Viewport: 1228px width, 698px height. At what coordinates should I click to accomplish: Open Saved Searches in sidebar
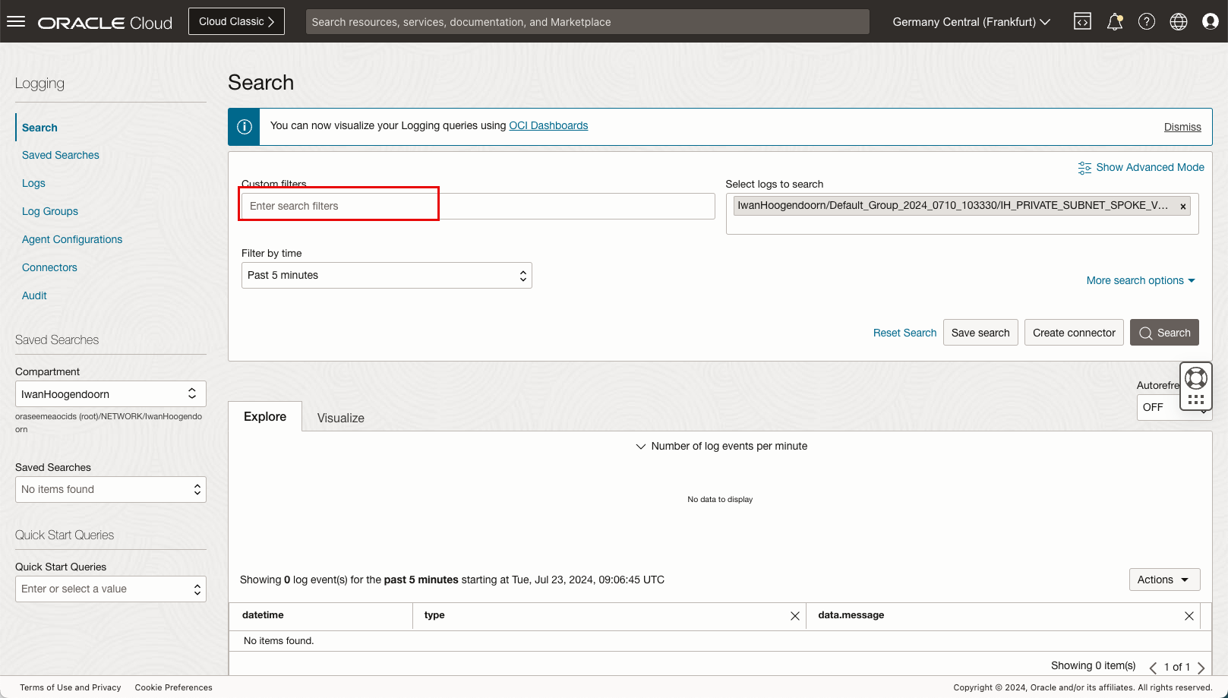coord(61,155)
